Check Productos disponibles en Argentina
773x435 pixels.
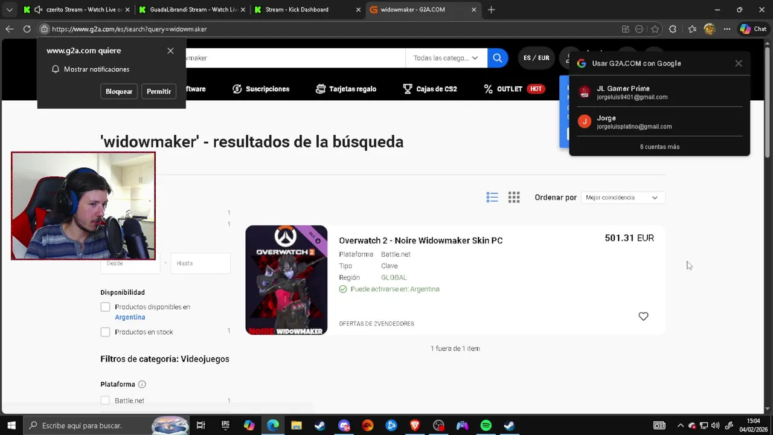[105, 307]
